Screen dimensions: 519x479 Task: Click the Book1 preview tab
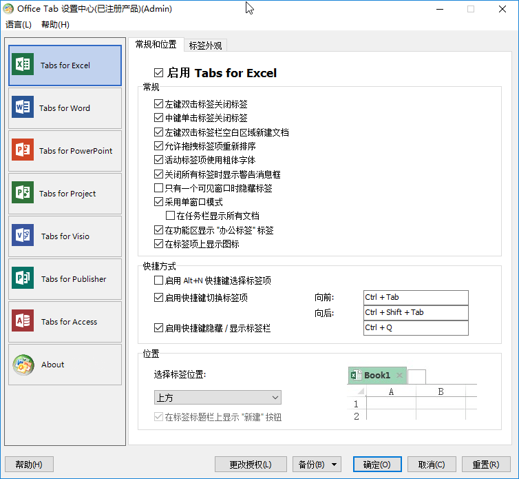point(377,375)
